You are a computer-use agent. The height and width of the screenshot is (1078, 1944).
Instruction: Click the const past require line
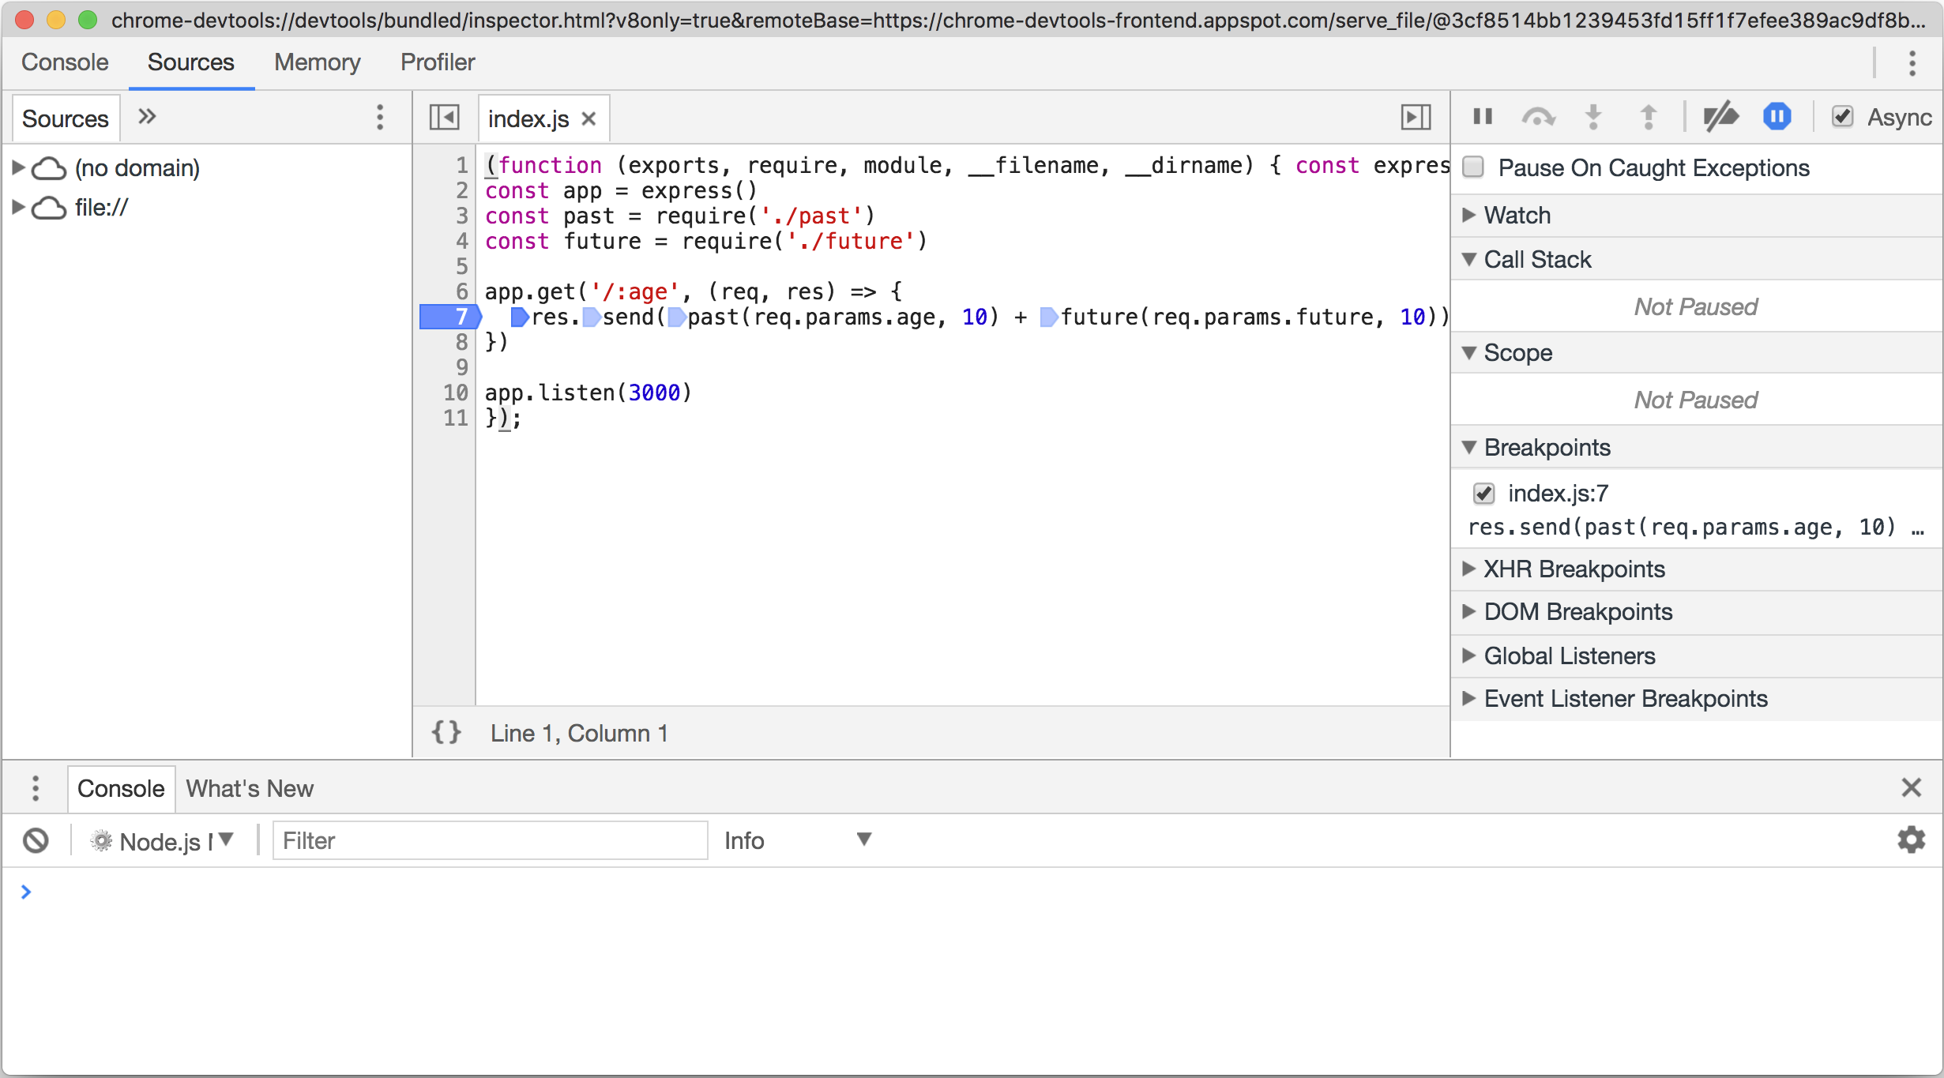680,216
